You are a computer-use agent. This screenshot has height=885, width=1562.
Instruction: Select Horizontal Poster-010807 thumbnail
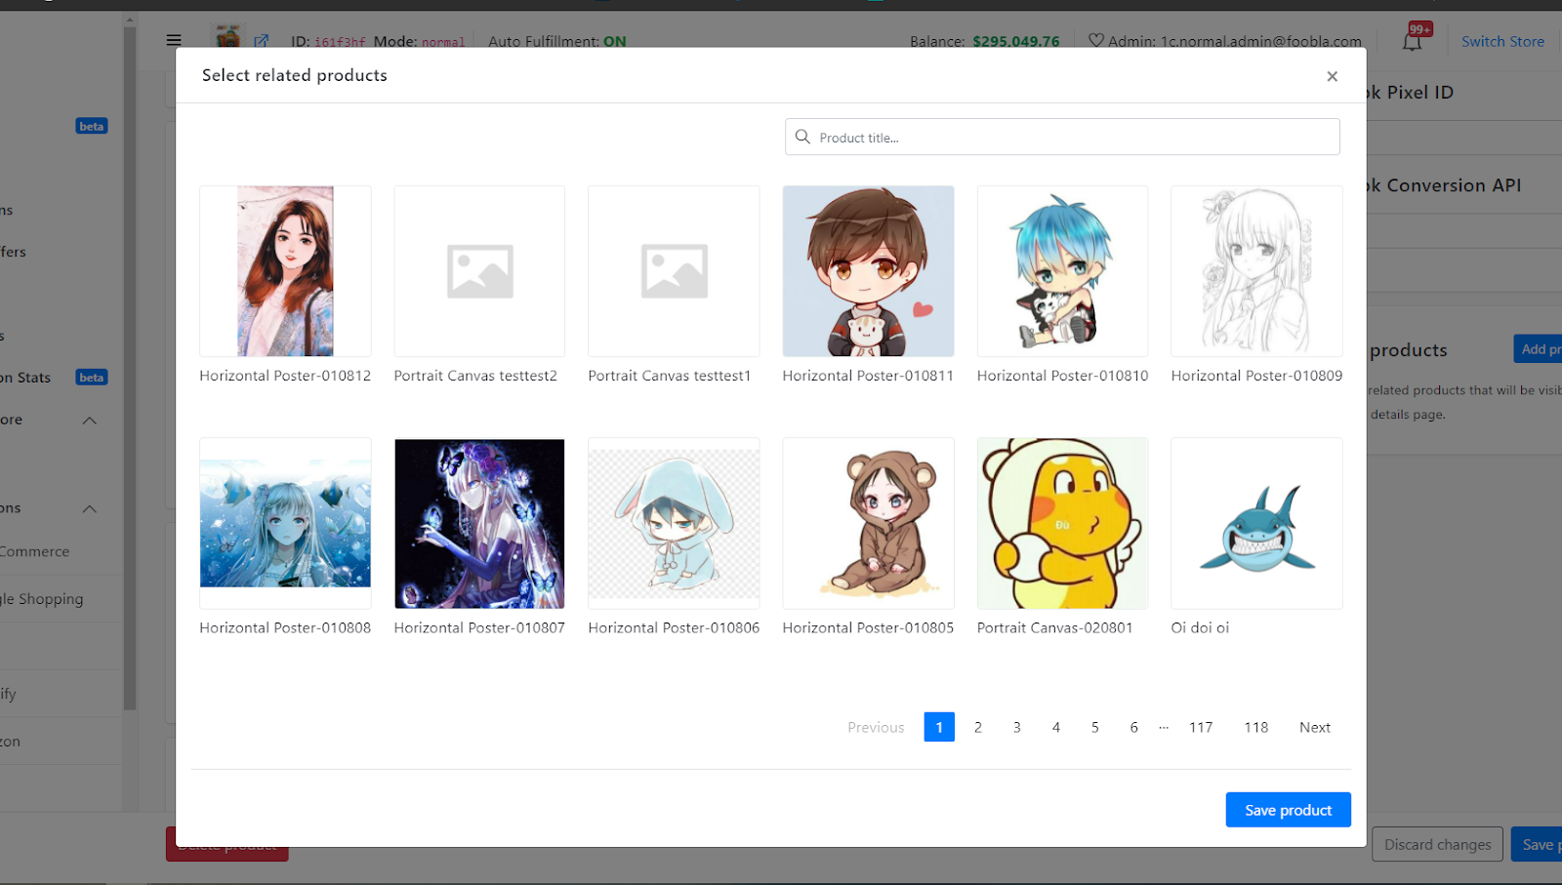tap(479, 523)
